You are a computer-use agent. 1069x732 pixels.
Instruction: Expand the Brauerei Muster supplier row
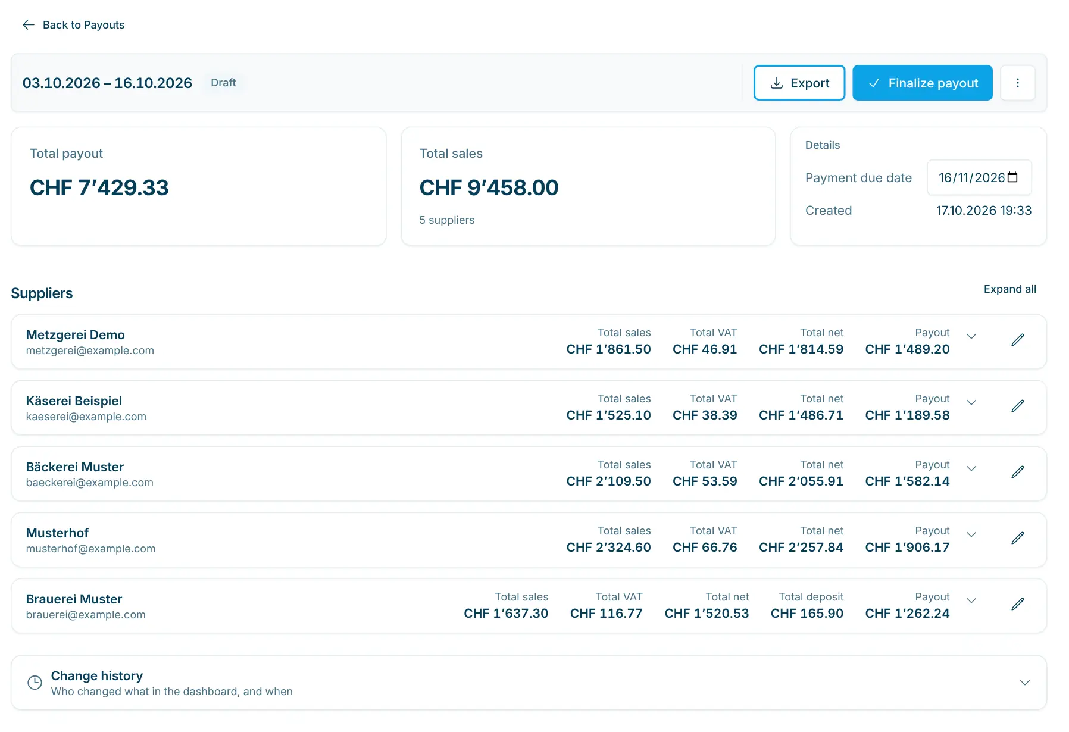point(971,600)
